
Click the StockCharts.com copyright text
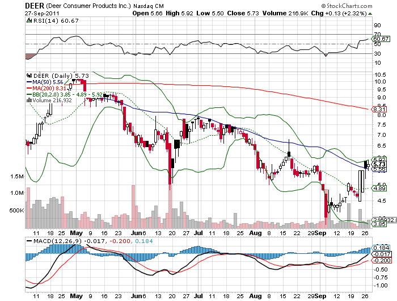[347, 6]
